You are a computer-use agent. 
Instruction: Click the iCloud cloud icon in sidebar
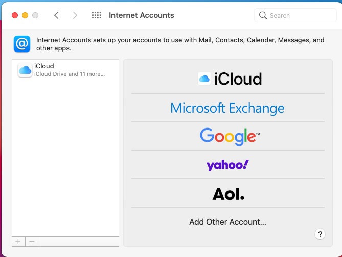pos(25,70)
